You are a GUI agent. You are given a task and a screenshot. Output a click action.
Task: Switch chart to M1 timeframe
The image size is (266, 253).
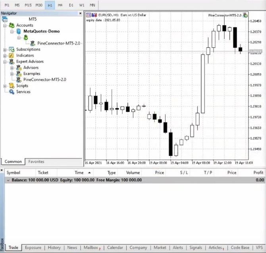7,5
